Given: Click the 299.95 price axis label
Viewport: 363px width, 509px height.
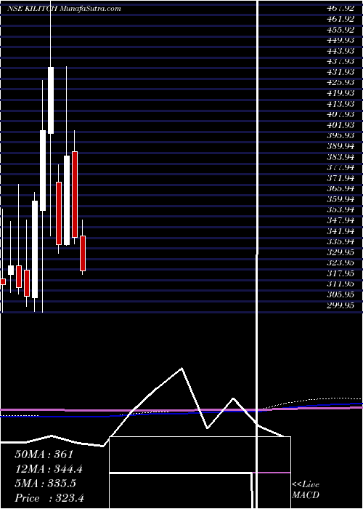Looking at the screenshot, I should pyautogui.click(x=340, y=305).
